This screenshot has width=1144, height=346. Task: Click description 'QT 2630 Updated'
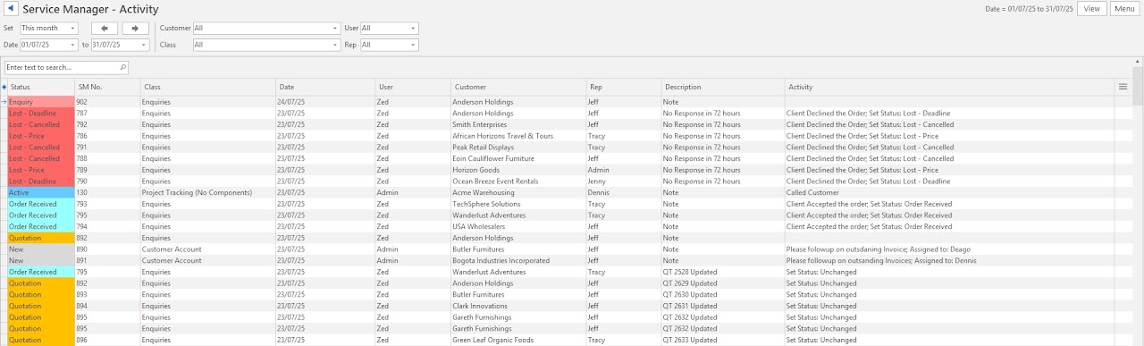click(x=689, y=294)
